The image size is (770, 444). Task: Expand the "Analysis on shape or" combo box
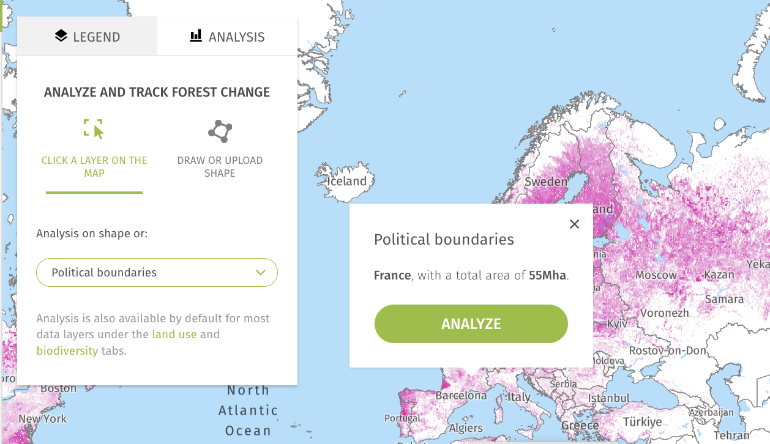157,272
